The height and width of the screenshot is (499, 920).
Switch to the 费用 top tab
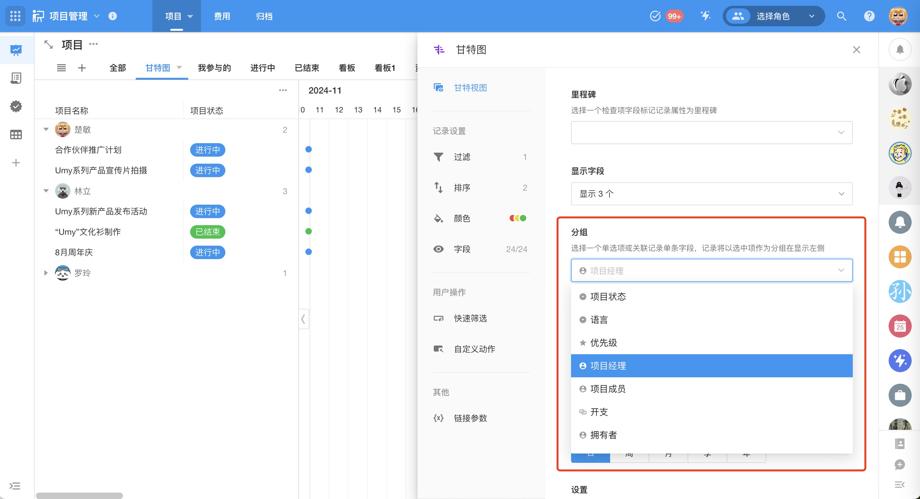[222, 16]
